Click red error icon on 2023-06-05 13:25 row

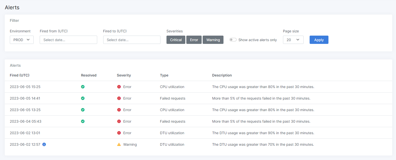[119, 110]
